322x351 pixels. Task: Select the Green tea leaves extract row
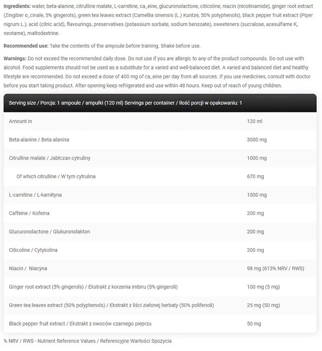click(x=160, y=305)
